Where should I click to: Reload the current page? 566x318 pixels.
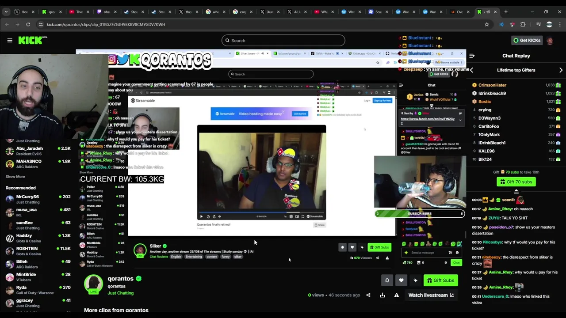(28, 24)
